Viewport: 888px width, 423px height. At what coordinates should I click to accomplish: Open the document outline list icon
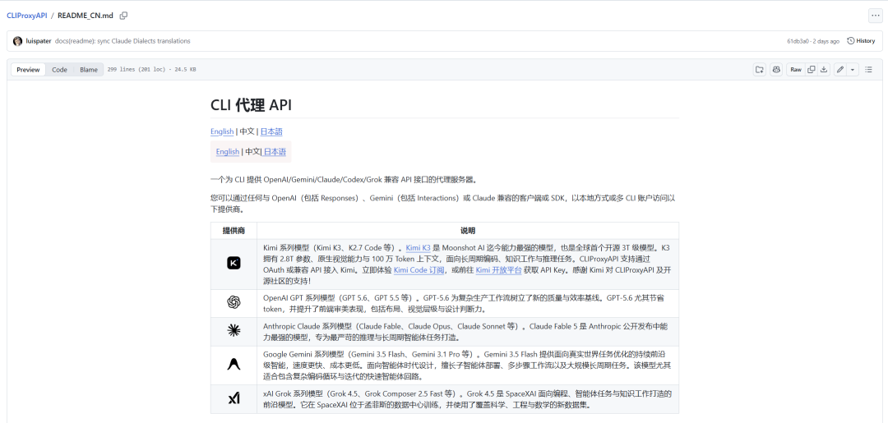click(868, 70)
